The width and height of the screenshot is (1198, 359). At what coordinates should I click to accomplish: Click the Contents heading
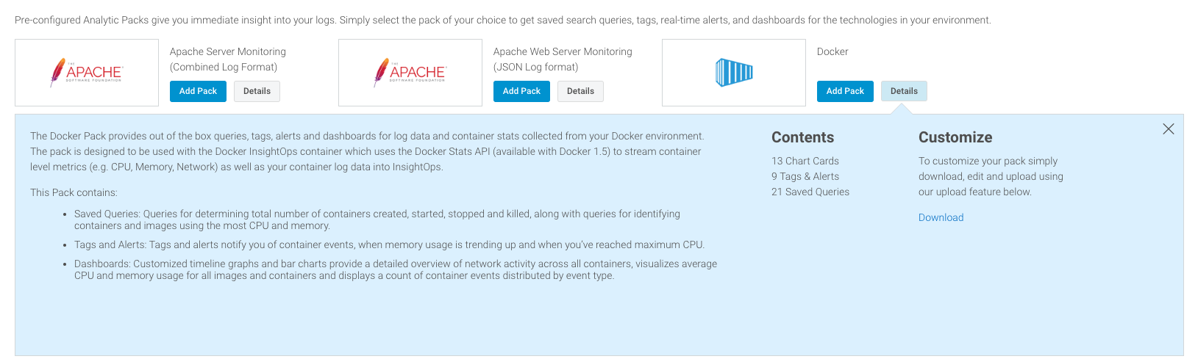[802, 137]
